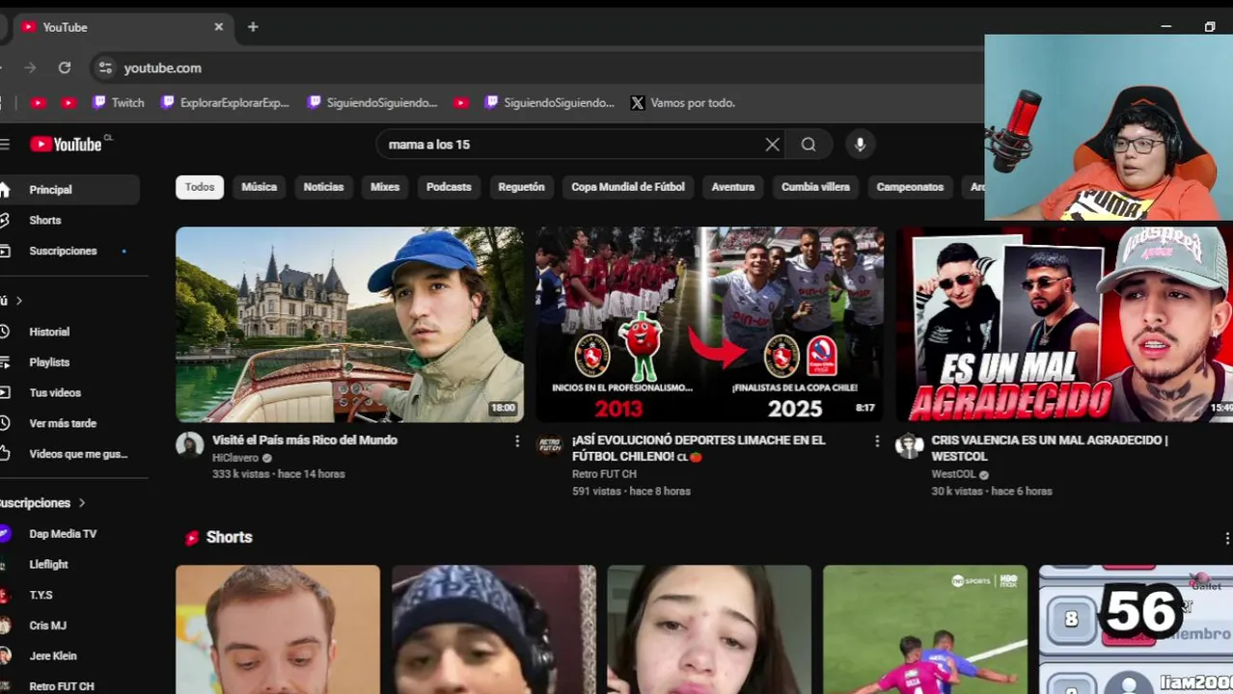This screenshot has width=1233, height=694.
Task: Open HiClavero channel avatar
Action: [190, 444]
